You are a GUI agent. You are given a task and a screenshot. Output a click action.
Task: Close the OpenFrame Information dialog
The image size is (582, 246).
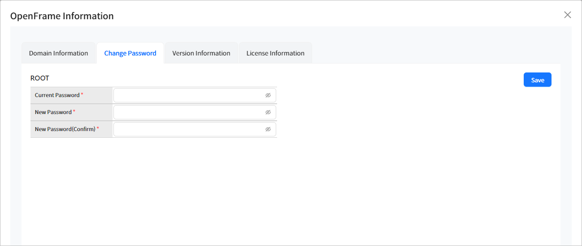pyautogui.click(x=567, y=15)
